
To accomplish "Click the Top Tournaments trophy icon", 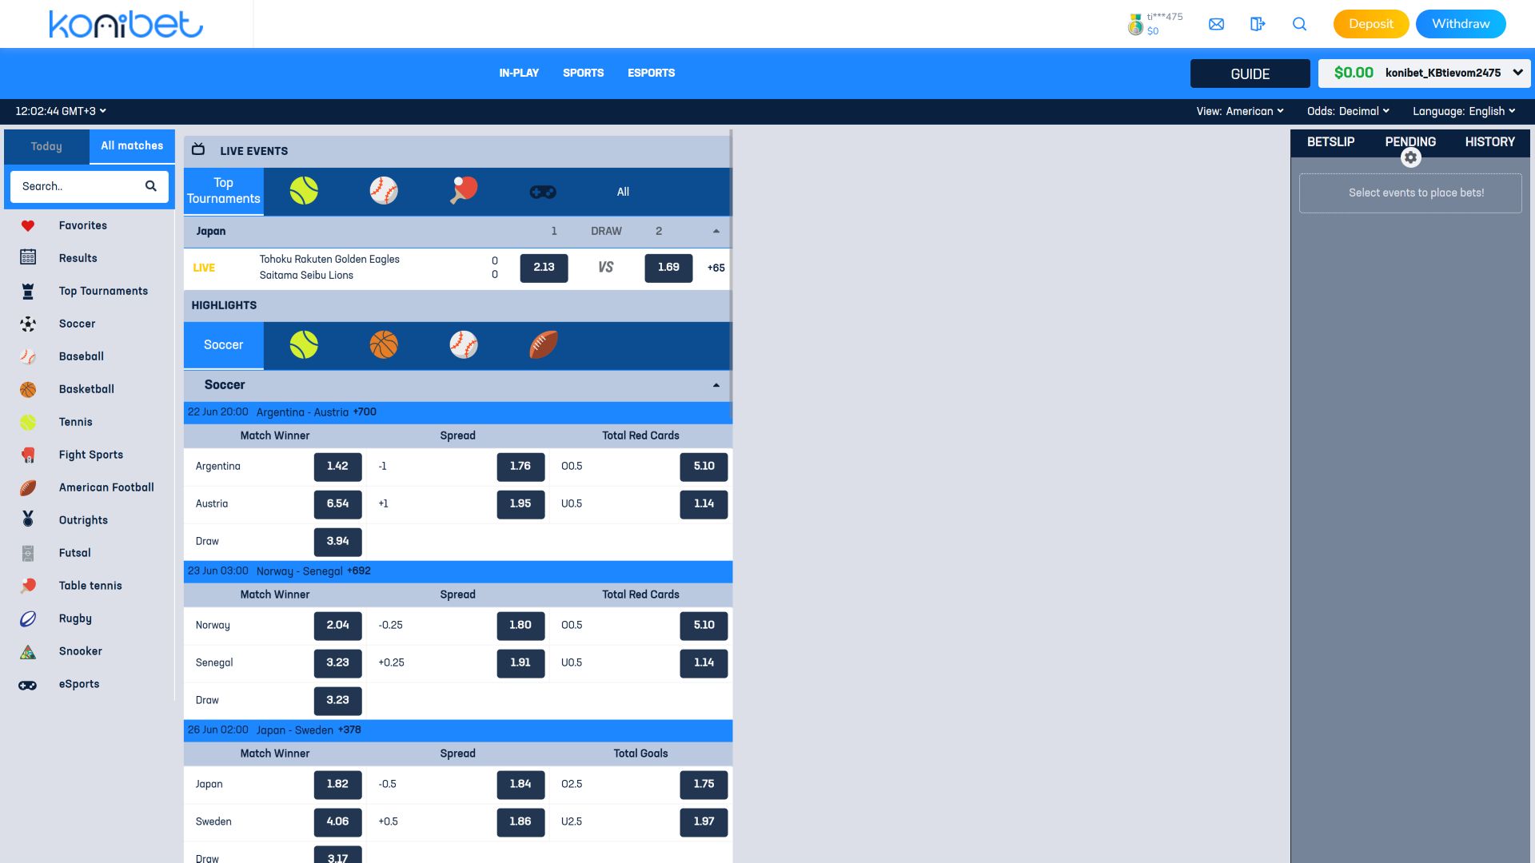I will (x=28, y=291).
